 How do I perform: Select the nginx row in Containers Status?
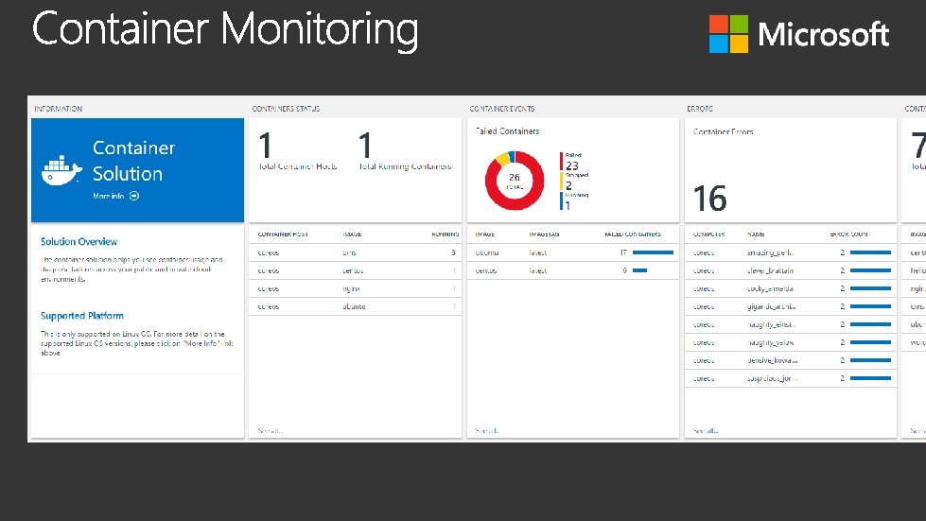pyautogui.click(x=355, y=288)
